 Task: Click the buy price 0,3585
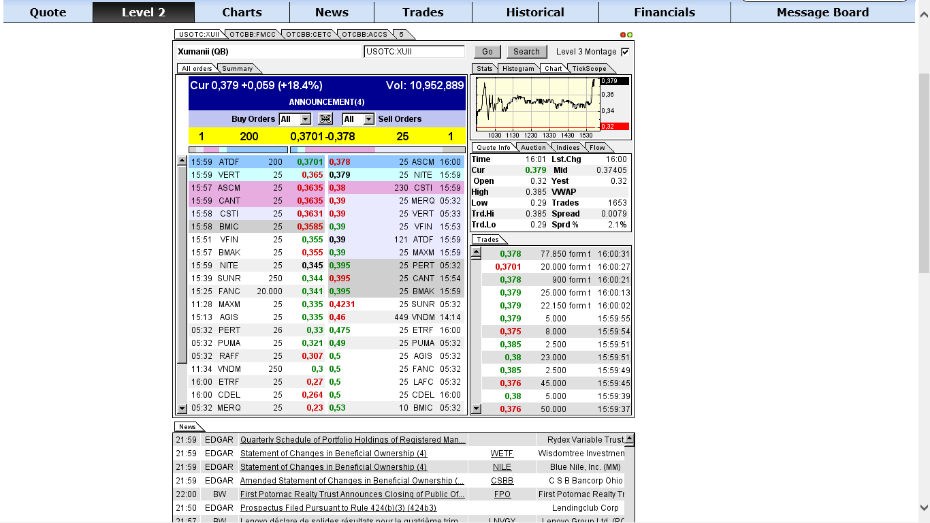pyautogui.click(x=310, y=227)
